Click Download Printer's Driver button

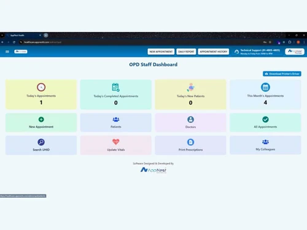point(282,74)
